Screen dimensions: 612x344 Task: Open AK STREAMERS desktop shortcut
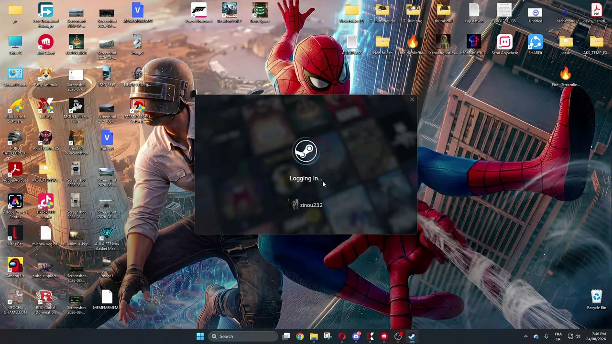pyautogui.click(x=45, y=140)
